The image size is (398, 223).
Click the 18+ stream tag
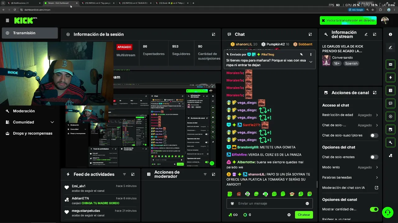point(337,63)
